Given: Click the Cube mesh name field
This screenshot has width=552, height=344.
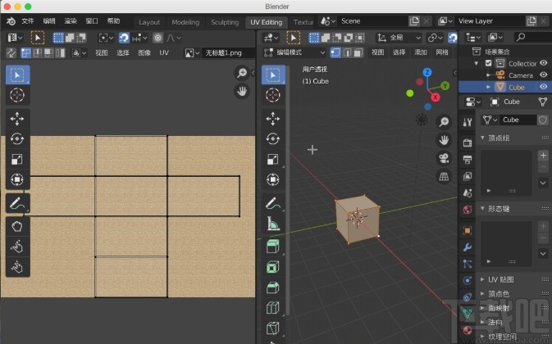Looking at the screenshot, I should coord(516,120).
